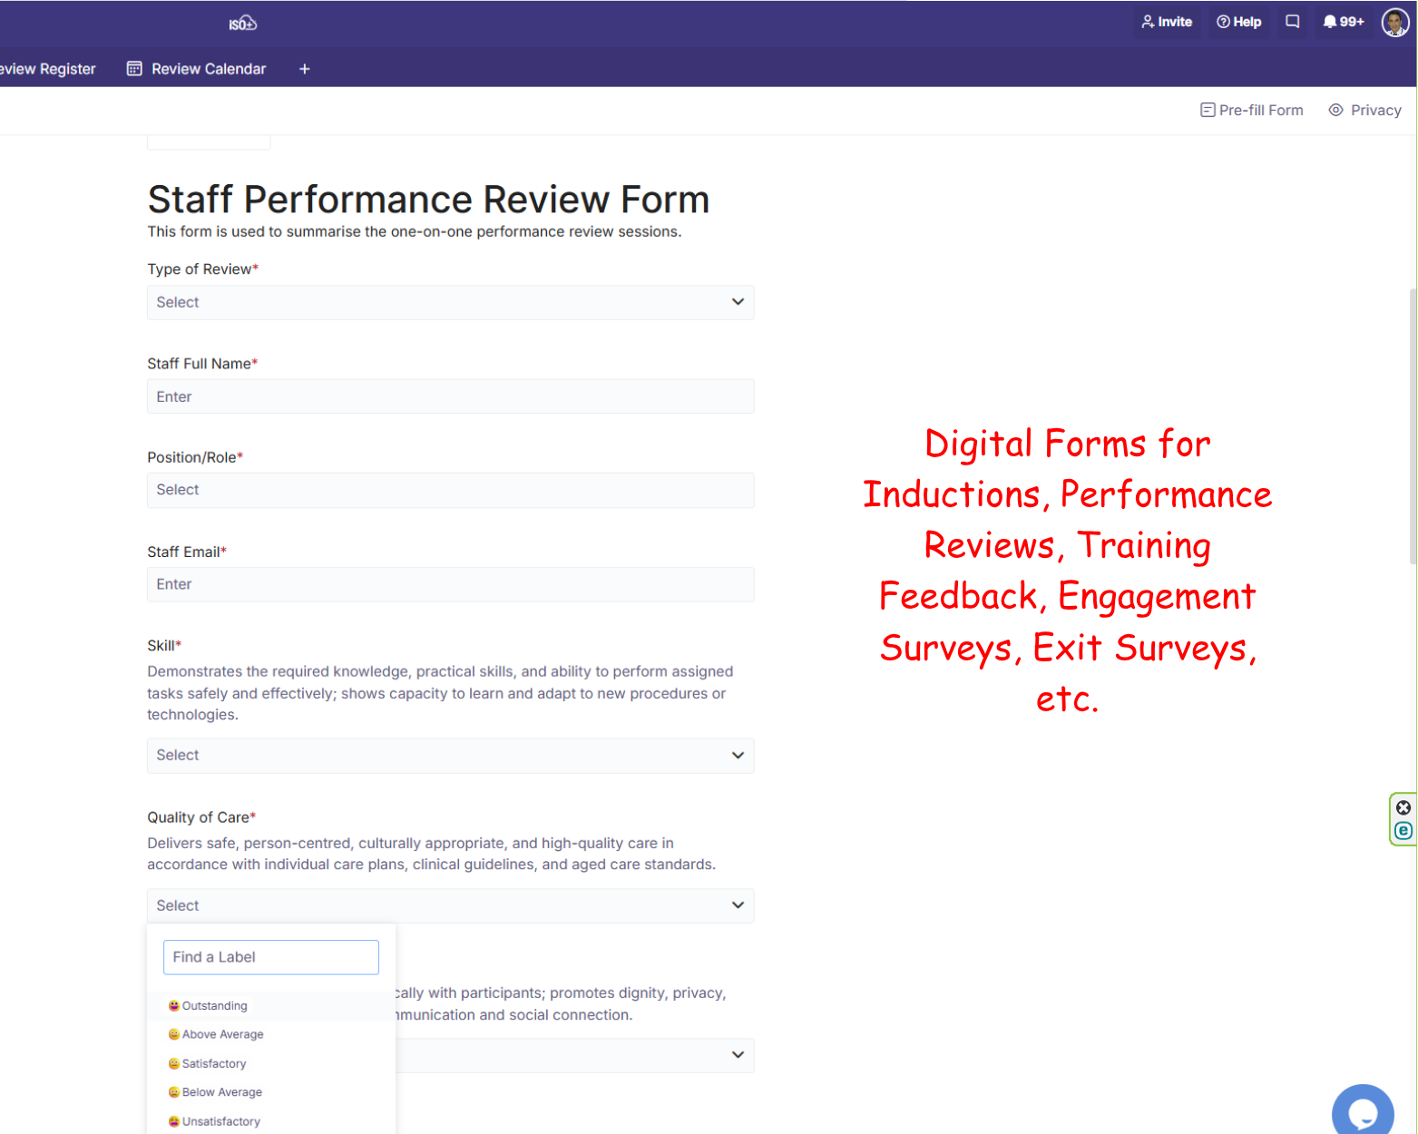Image resolution: width=1418 pixels, height=1134 pixels.
Task: Close the side widget with X icon
Action: [x=1403, y=807]
